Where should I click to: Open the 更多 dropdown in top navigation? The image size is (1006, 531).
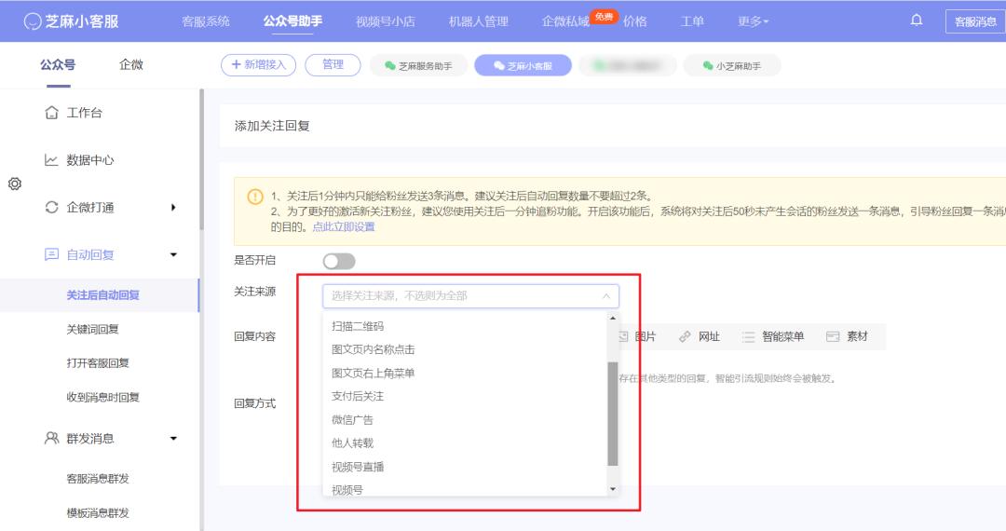[754, 21]
